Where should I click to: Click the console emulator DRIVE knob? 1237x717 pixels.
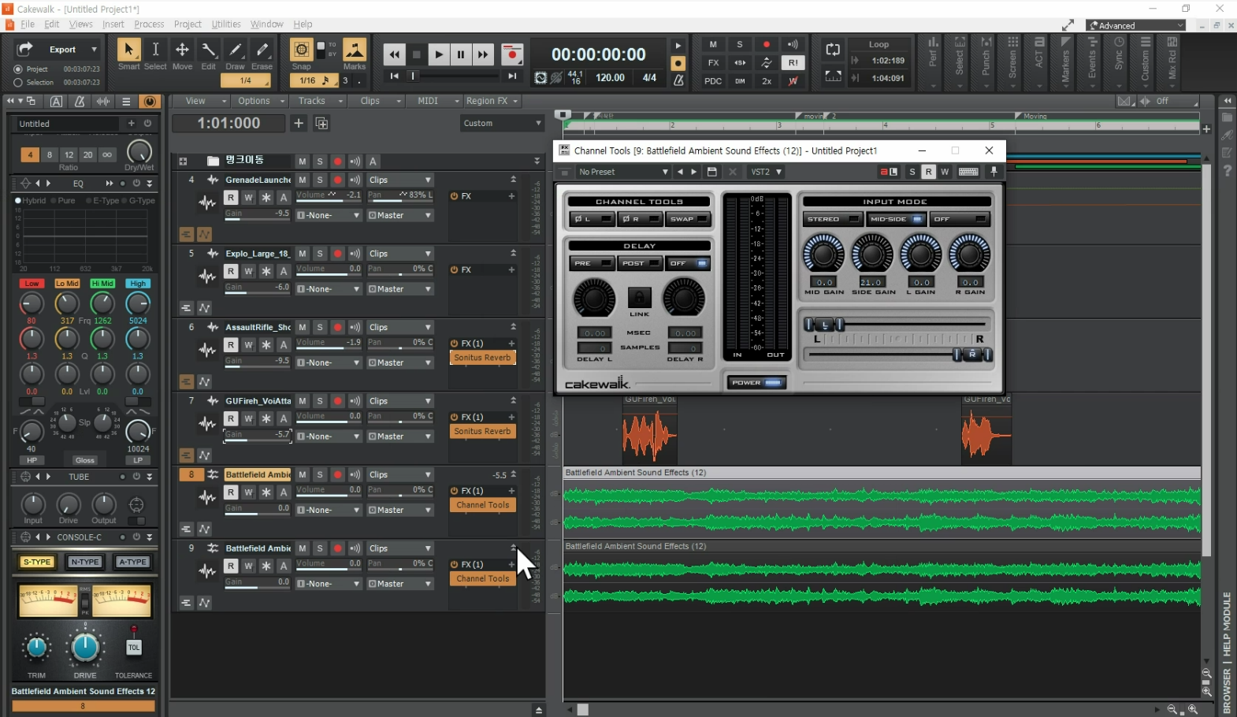84,648
